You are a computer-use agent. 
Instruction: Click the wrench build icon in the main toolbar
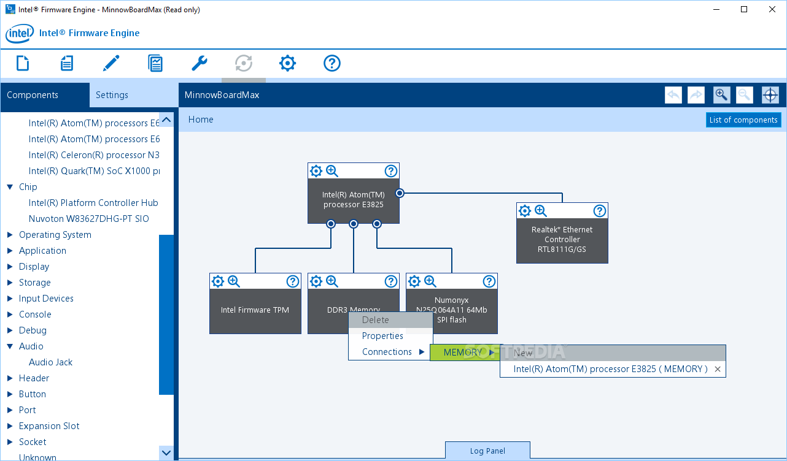pos(200,63)
